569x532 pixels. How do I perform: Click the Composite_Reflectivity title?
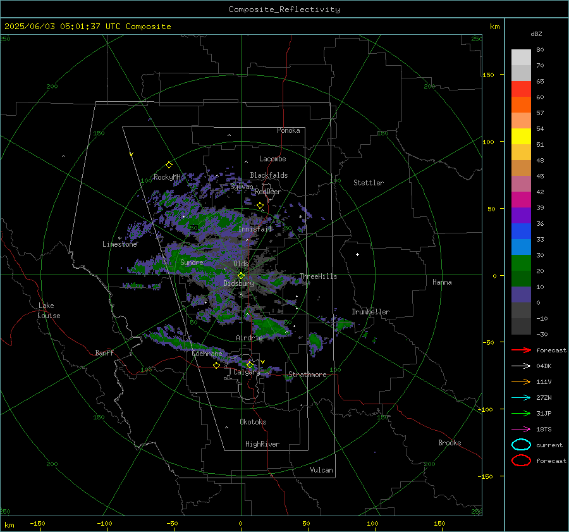click(284, 9)
